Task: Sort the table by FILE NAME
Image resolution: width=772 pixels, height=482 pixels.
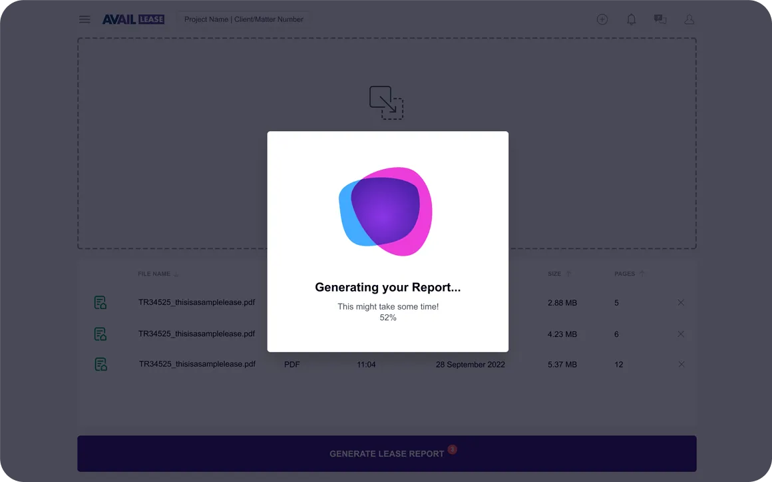Action: click(154, 274)
